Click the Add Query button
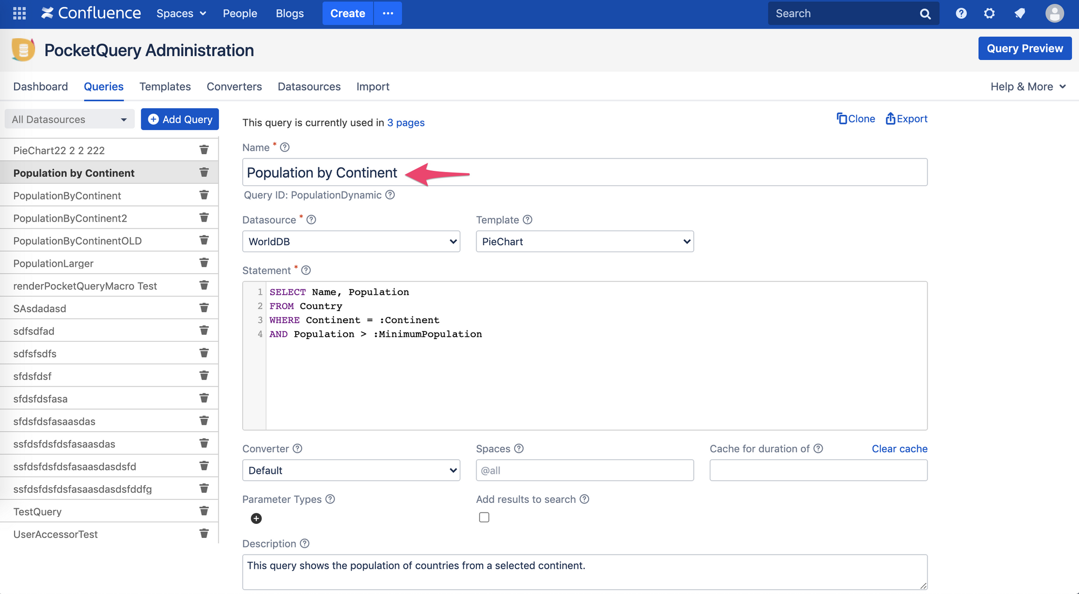1079x594 pixels. pyautogui.click(x=180, y=119)
